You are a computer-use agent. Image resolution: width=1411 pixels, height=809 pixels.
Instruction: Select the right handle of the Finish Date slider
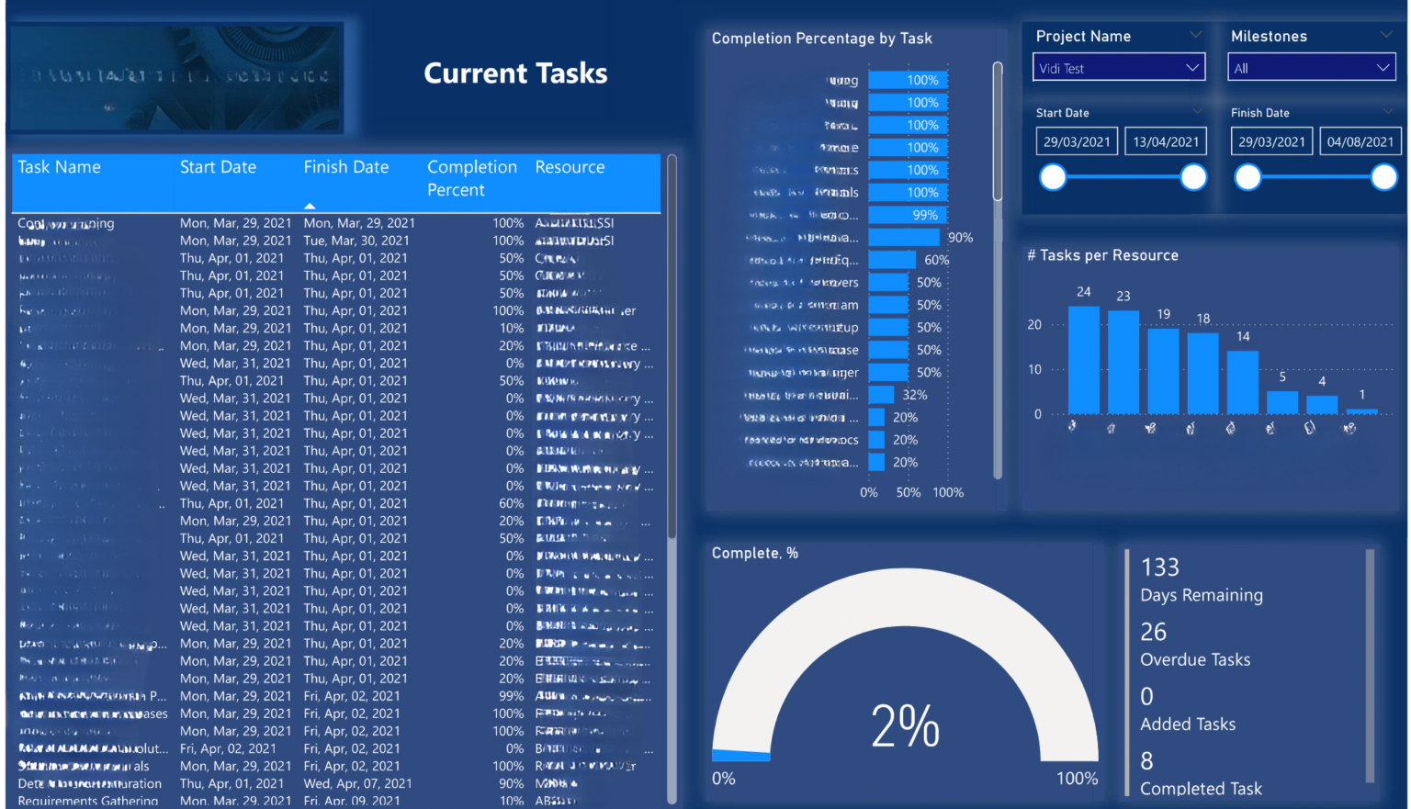tap(1384, 176)
